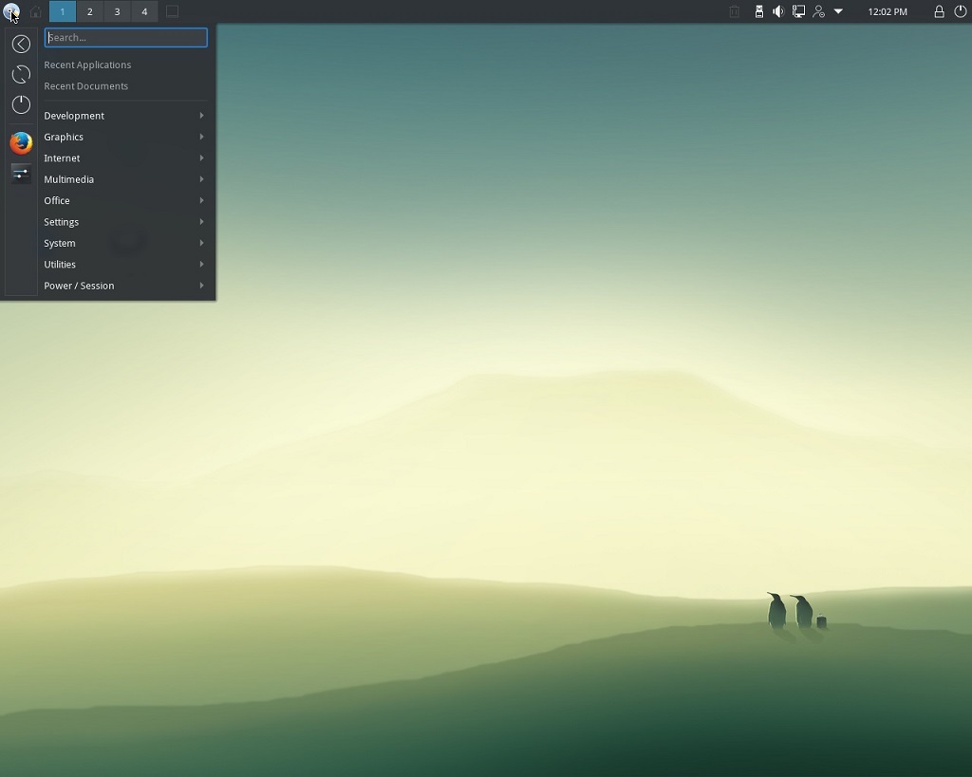Switch to virtual desktop 3 in the pager
Image resolution: width=972 pixels, height=777 pixels.
point(117,11)
